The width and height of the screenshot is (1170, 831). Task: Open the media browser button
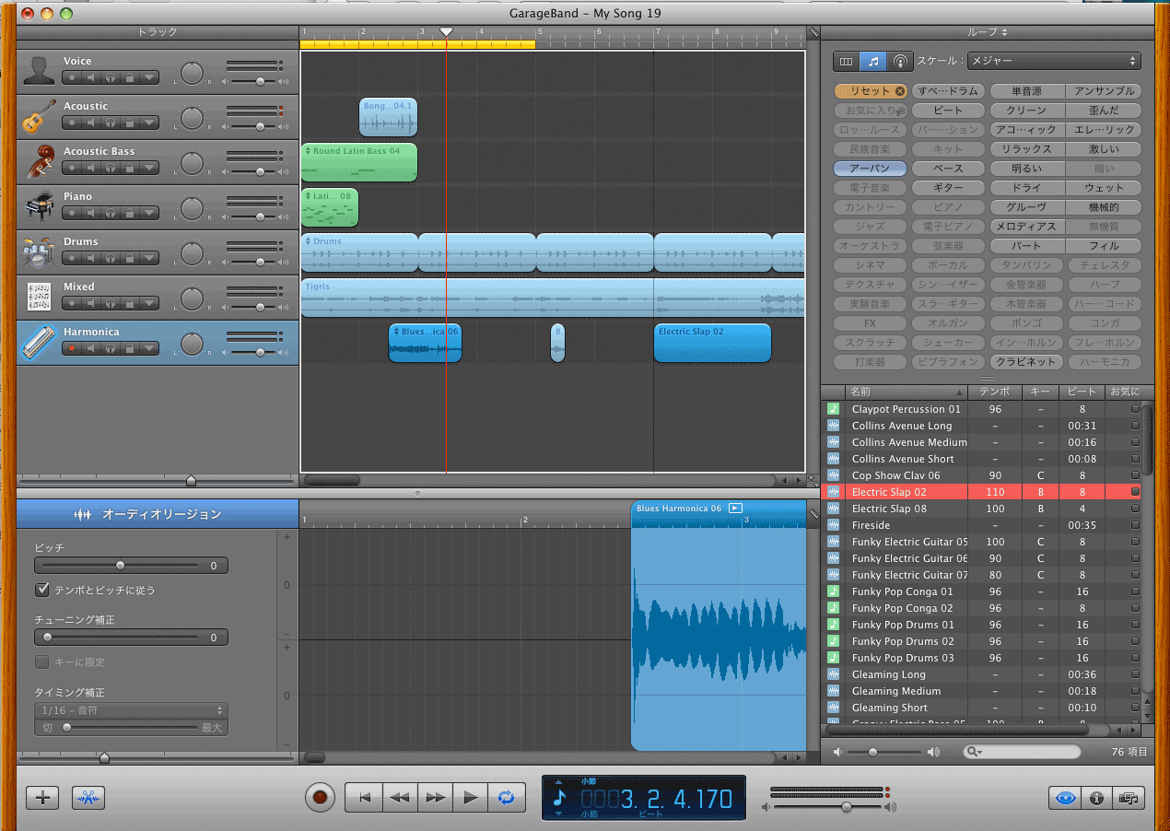tap(1128, 798)
